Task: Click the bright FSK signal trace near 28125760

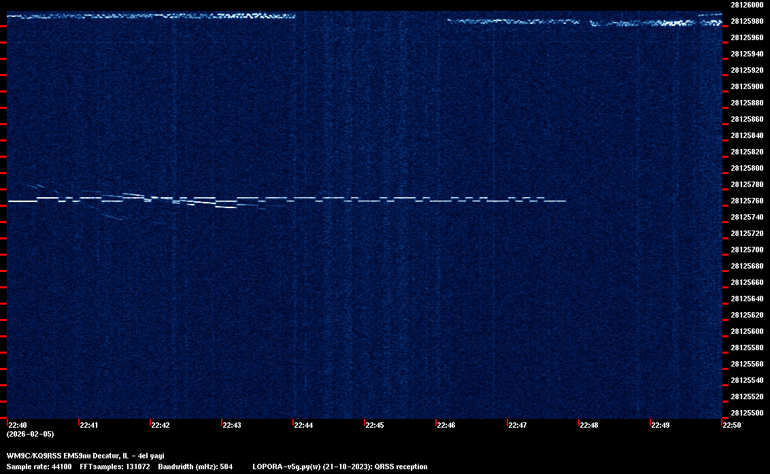Action: pos(408,201)
